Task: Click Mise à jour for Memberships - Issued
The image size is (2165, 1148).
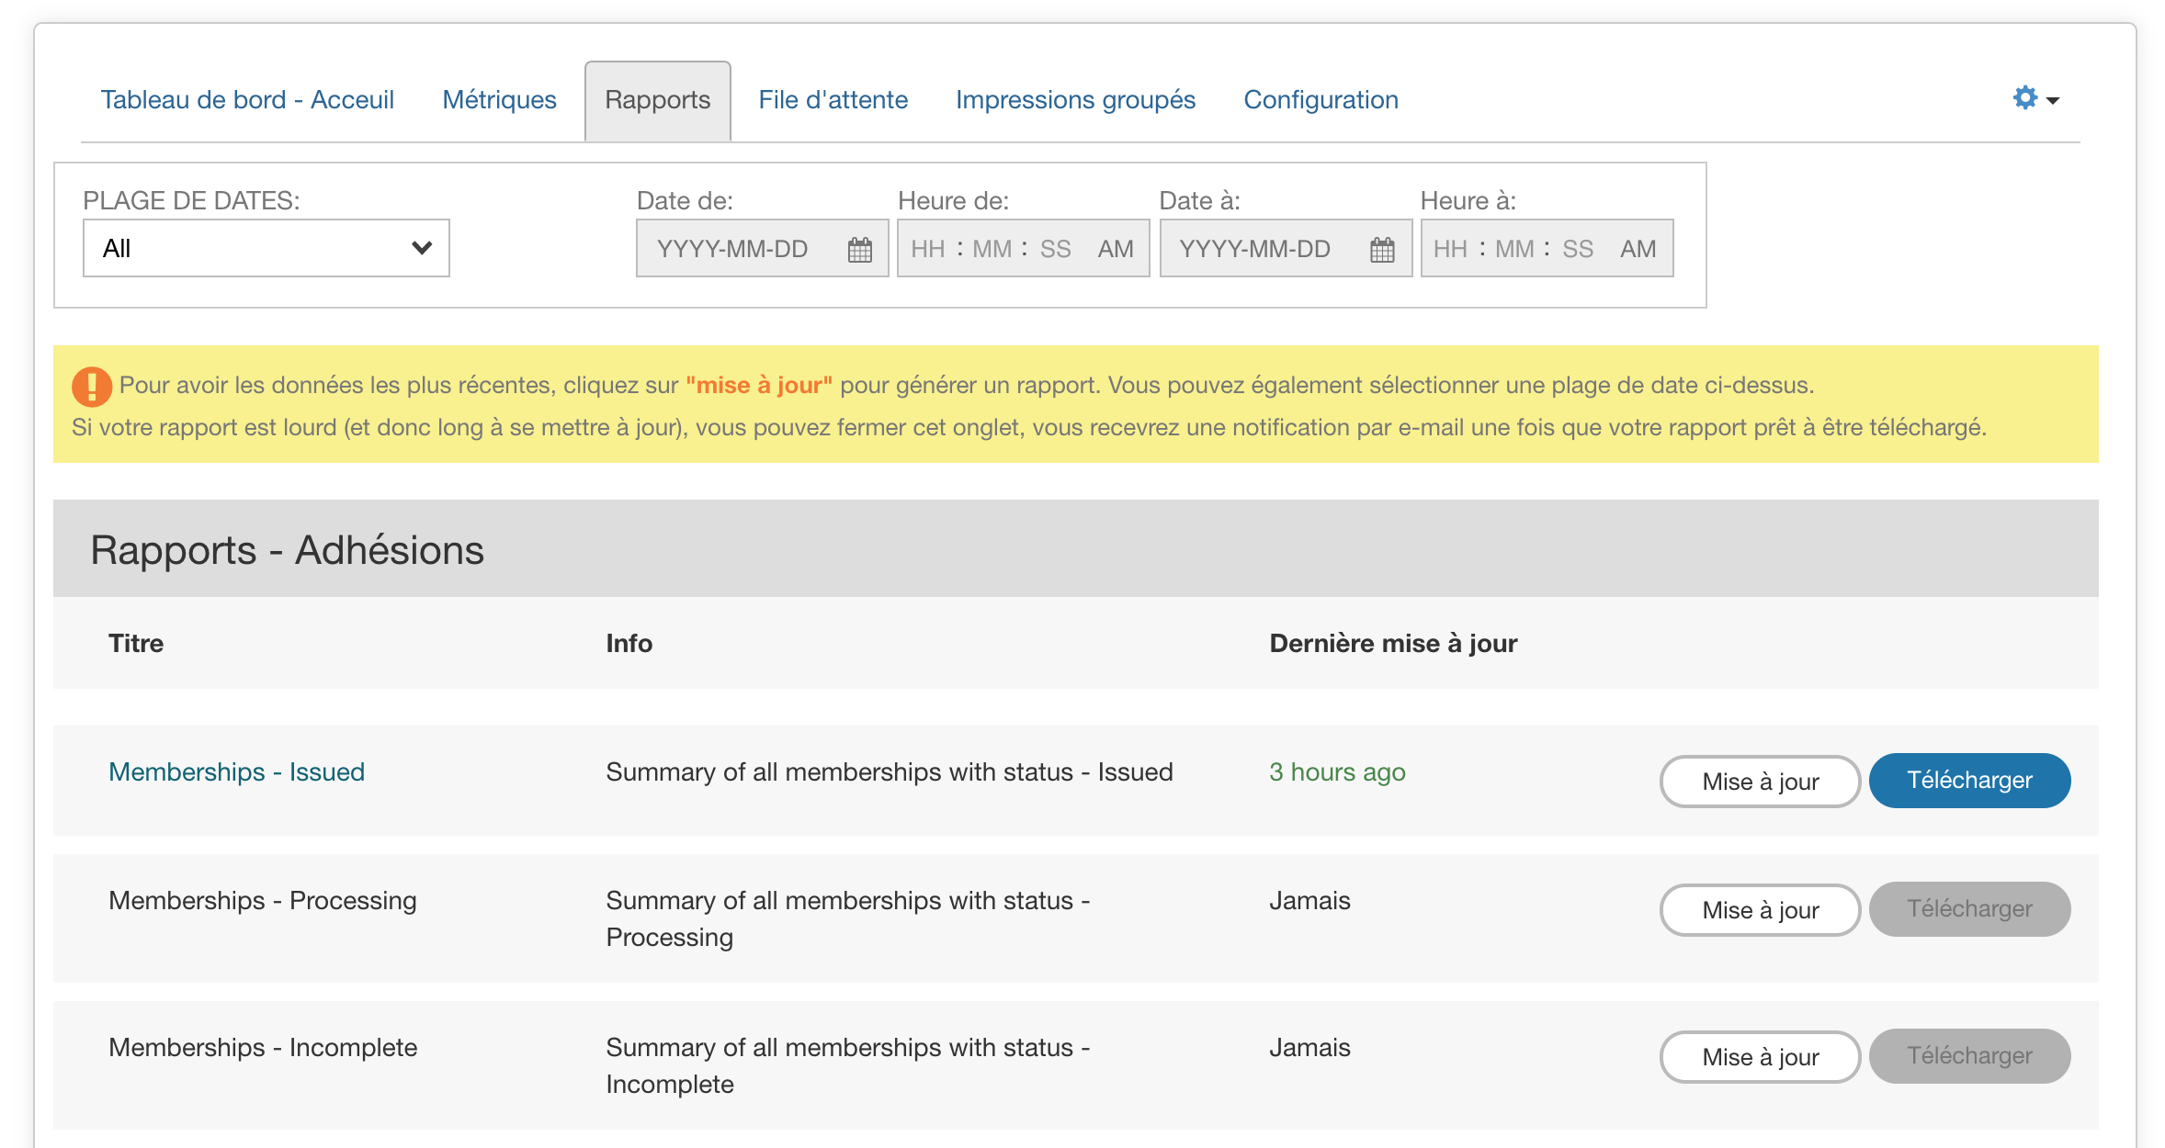Action: [x=1760, y=782]
